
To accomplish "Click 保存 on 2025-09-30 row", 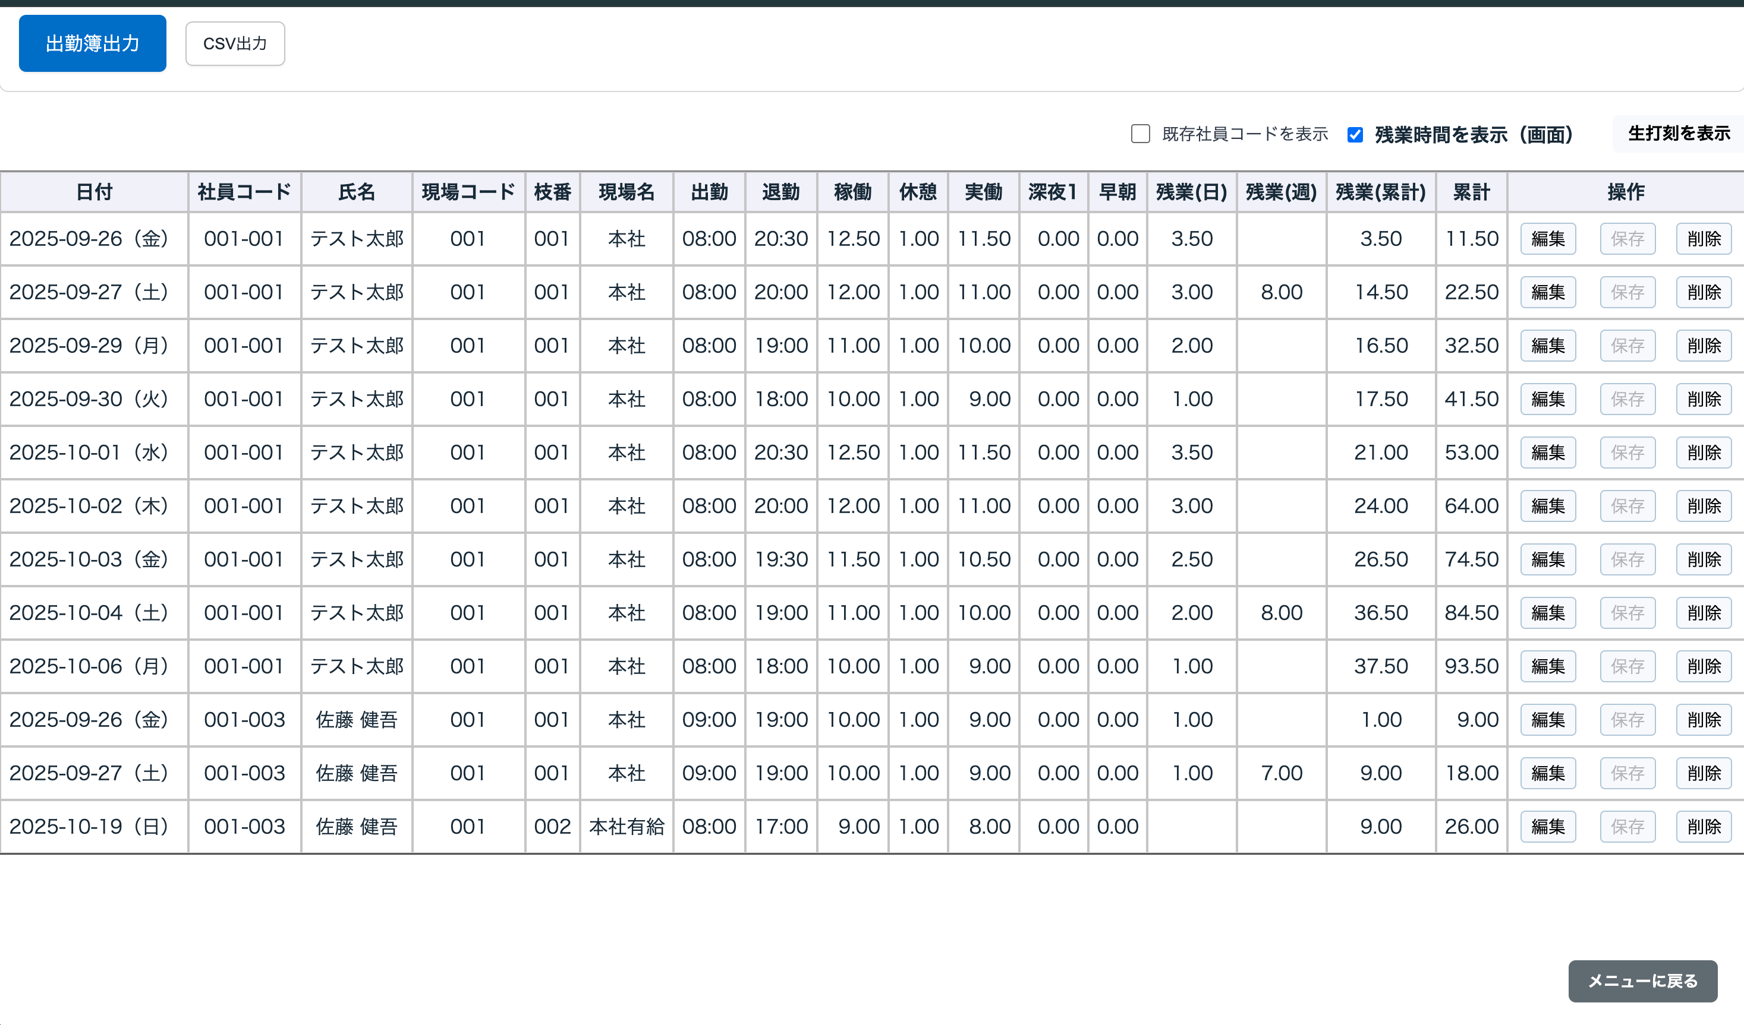I will click(x=1627, y=399).
